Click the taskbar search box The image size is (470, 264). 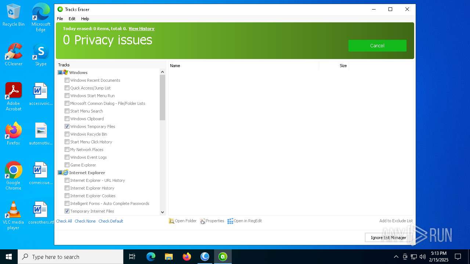tap(70, 257)
